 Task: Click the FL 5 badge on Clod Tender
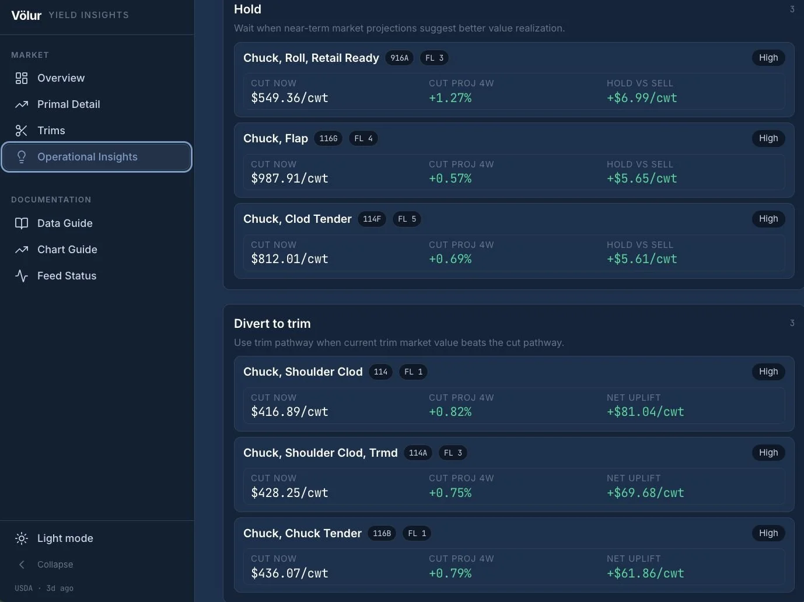click(x=407, y=219)
